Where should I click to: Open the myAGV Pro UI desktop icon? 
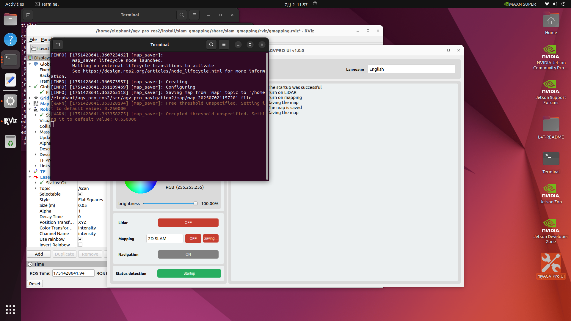(x=551, y=266)
